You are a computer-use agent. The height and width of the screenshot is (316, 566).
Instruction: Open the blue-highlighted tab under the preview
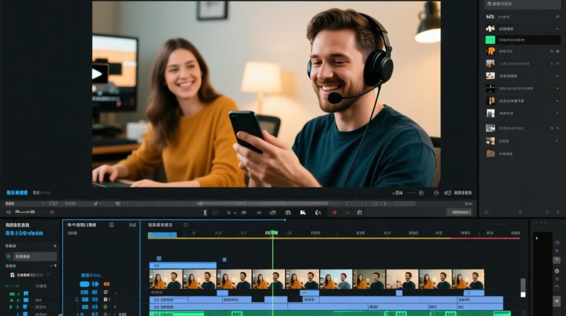[x=17, y=193]
